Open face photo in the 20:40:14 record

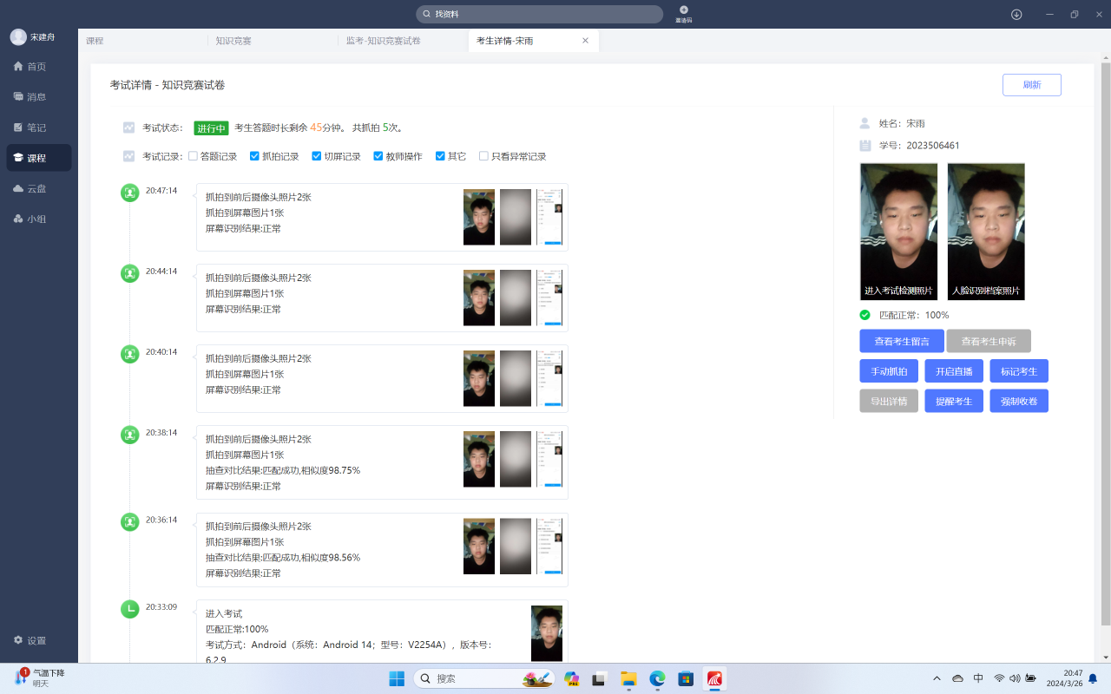[x=479, y=378]
